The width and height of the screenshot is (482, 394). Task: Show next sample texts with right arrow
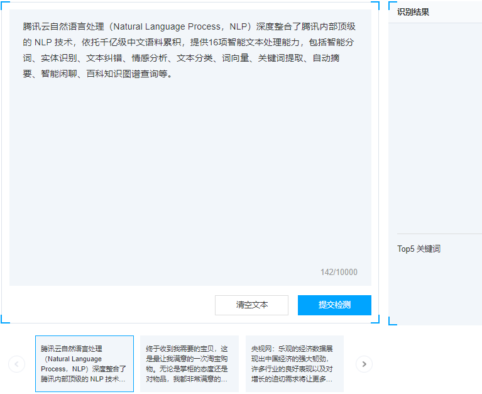click(364, 364)
